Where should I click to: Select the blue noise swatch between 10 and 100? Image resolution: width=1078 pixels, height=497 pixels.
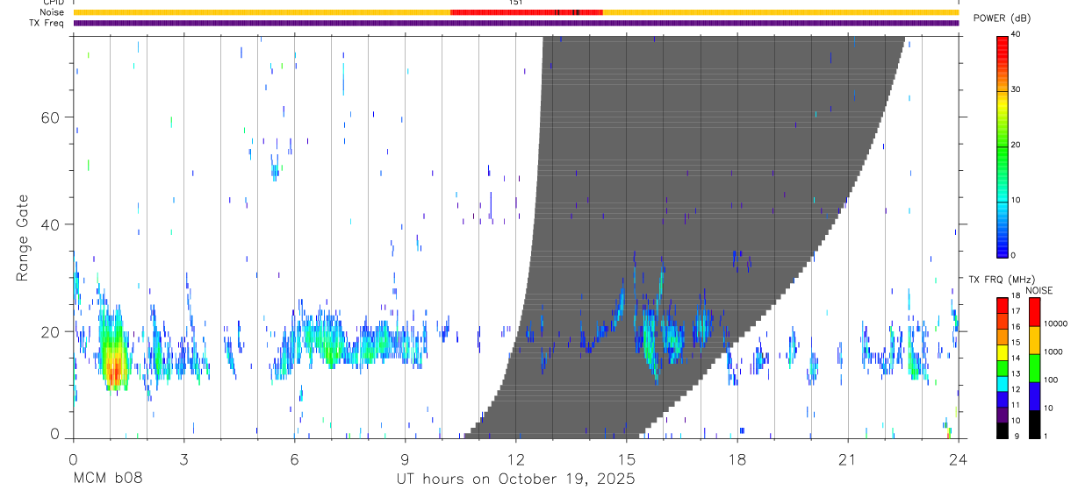point(1034,396)
